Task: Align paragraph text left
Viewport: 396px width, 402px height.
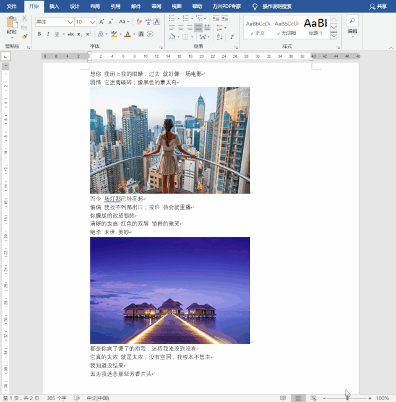Action: tap(171, 27)
